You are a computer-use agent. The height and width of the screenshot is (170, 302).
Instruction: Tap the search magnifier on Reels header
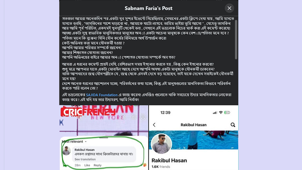(x=124, y=117)
